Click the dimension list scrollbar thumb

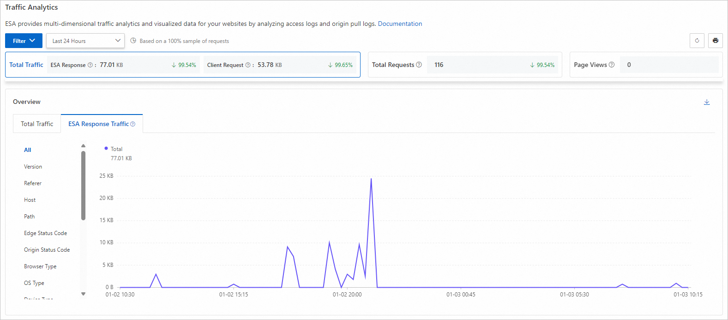pyautogui.click(x=83, y=186)
